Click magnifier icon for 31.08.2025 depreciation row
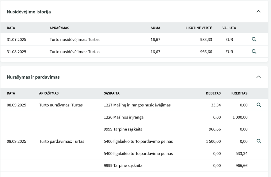This screenshot has width=271, height=177. (254, 52)
